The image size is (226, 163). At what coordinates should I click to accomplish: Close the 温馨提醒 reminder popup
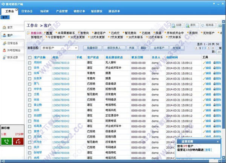218,141
